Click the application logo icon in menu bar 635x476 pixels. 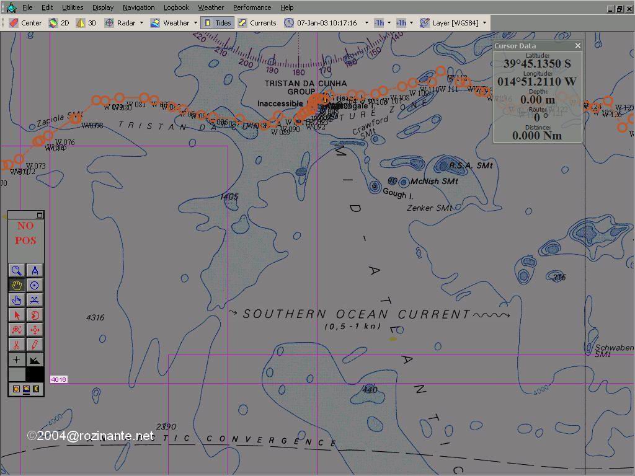(x=11, y=7)
